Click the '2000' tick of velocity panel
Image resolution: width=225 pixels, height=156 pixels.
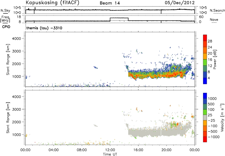16,122
